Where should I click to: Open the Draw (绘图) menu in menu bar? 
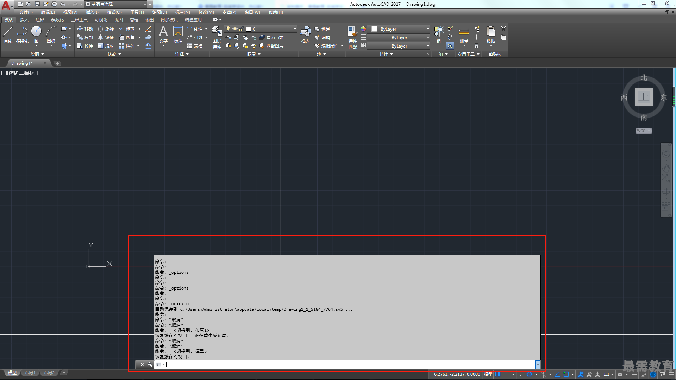click(159, 12)
